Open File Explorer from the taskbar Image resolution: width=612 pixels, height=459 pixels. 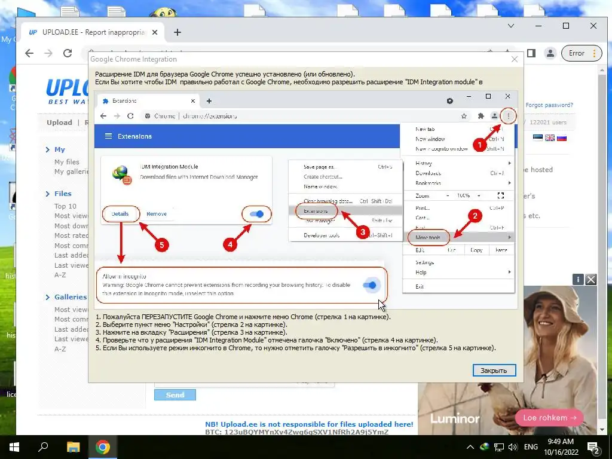pos(73,447)
